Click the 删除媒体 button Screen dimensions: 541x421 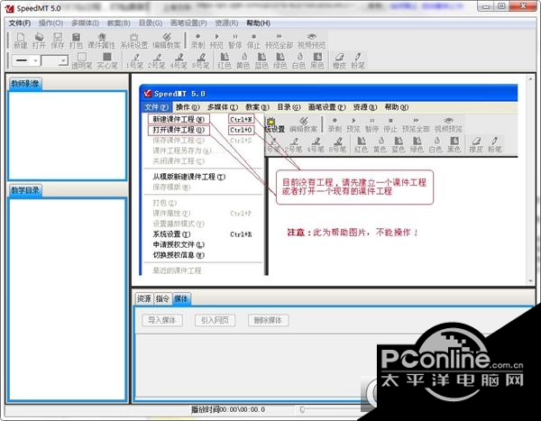click(x=268, y=320)
